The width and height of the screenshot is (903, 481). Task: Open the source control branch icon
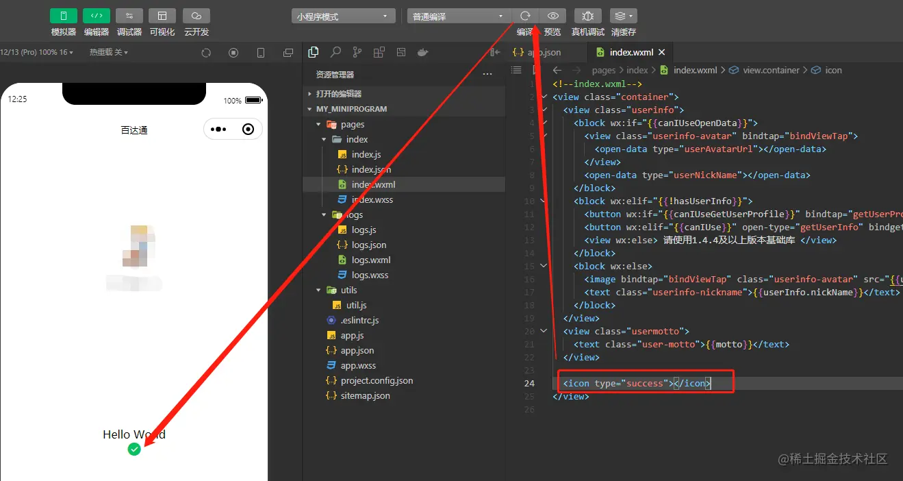click(357, 52)
